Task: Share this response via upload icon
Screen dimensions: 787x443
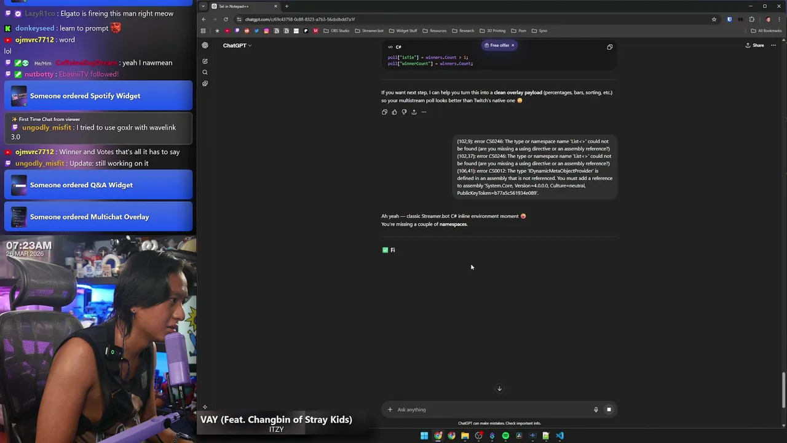Action: [414, 112]
